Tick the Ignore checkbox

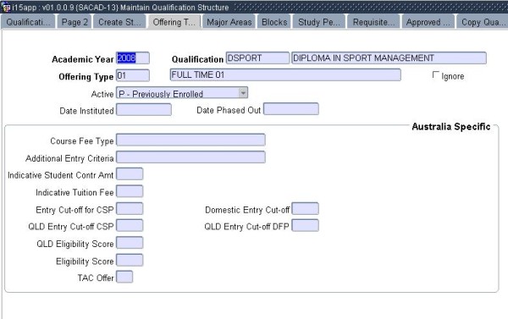pos(436,74)
